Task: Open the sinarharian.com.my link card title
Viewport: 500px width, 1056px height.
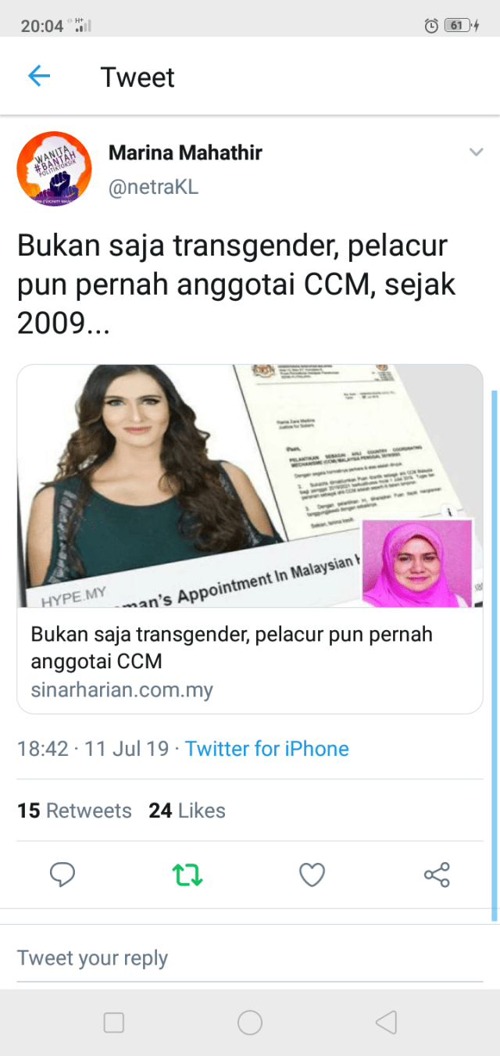Action: [x=232, y=648]
